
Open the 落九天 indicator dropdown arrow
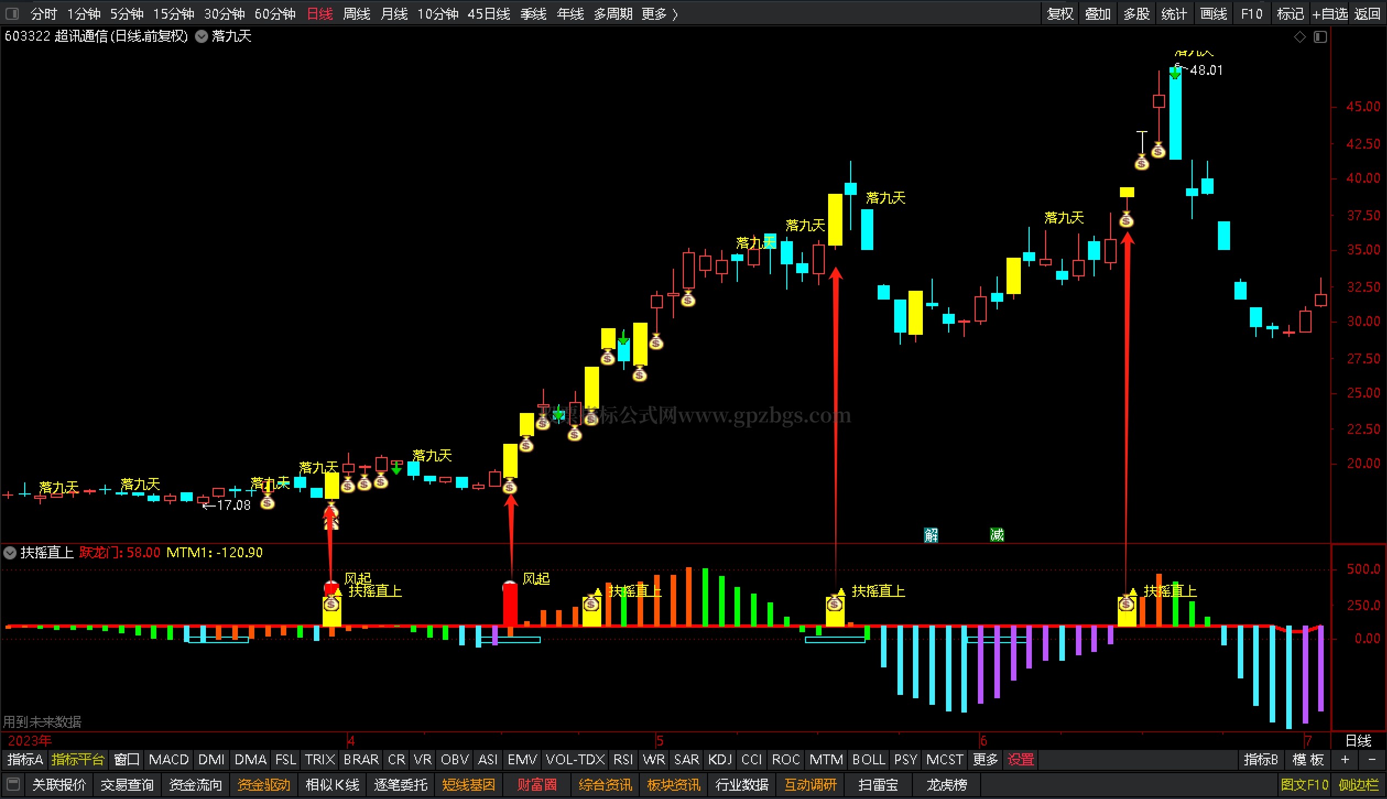pos(202,36)
